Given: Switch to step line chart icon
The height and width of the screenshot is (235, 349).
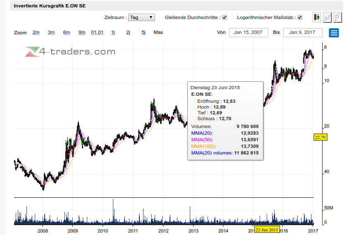Looking at the screenshot, I should pos(337,17).
